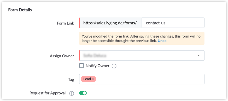Check the Notify Owner checkbox
Viewport: 228px width, 101px height.
pos(81,66)
